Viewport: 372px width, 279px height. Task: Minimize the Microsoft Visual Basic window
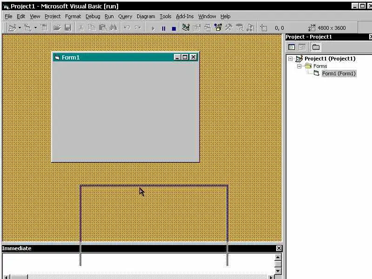point(355,6)
